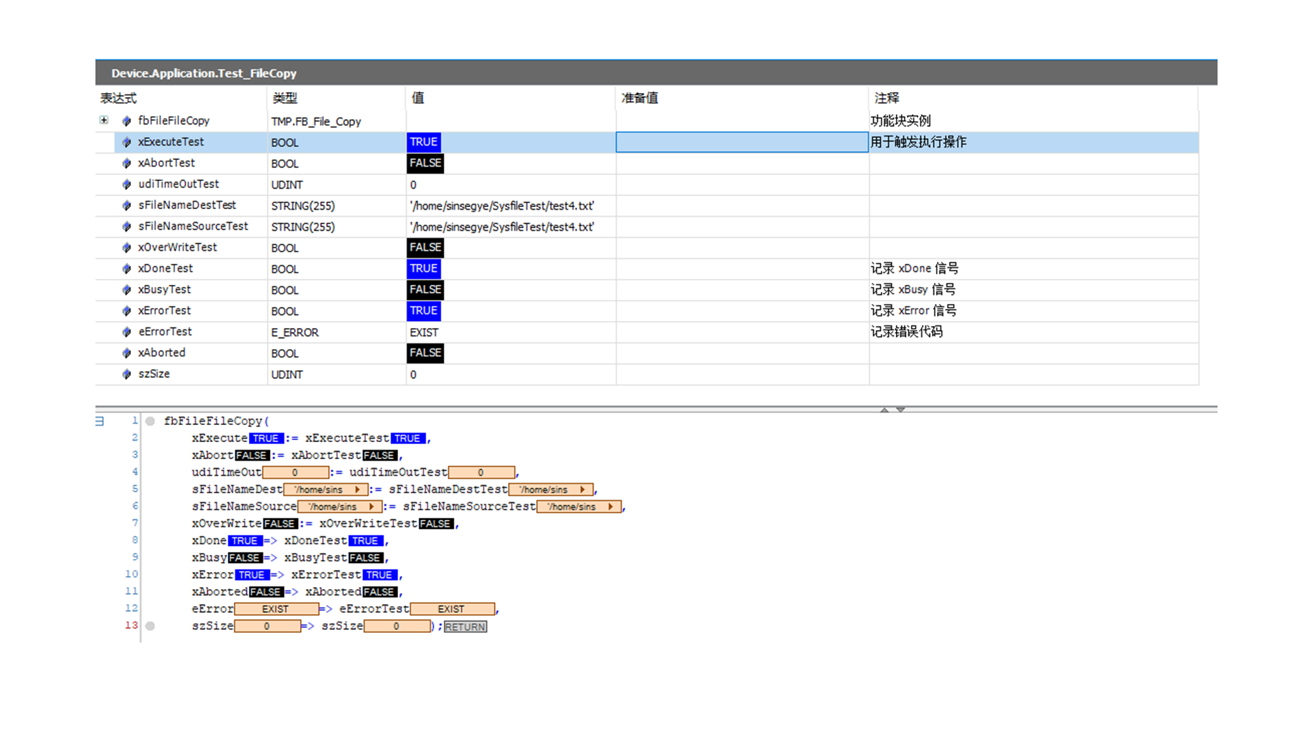The image size is (1313, 738).
Task: Click inline EXIST box after eError in code
Action: click(x=276, y=609)
